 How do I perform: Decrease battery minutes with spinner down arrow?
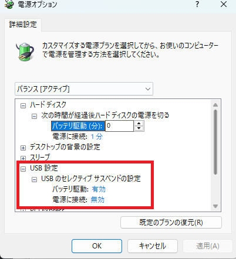[139, 128]
